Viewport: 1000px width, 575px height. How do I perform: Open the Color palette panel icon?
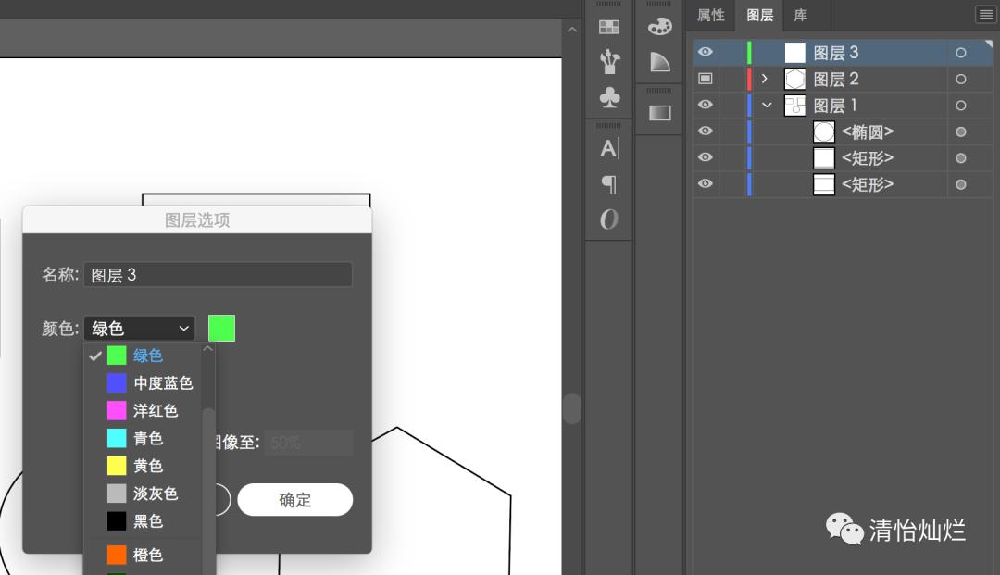click(659, 26)
